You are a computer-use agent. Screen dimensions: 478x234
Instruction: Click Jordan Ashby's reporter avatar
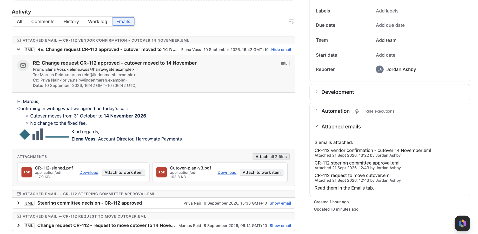(380, 69)
